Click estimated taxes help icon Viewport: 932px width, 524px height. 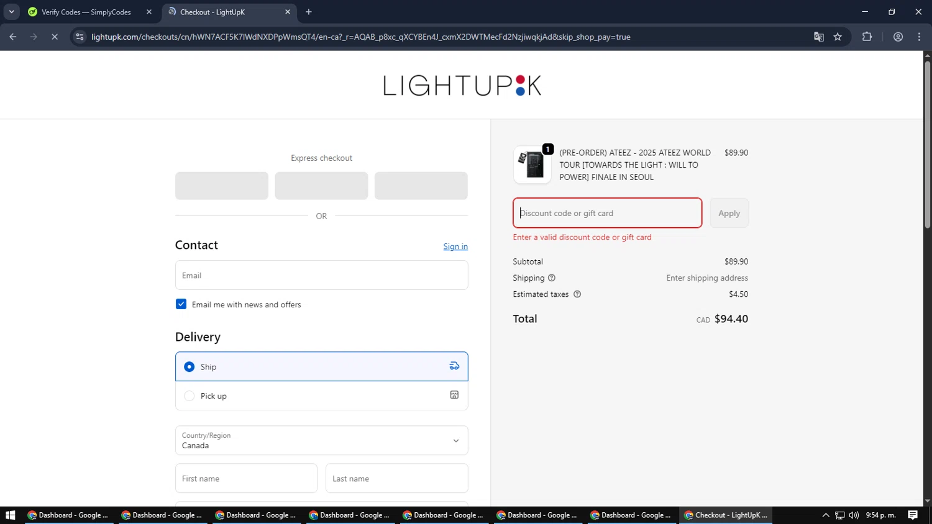pos(577,294)
